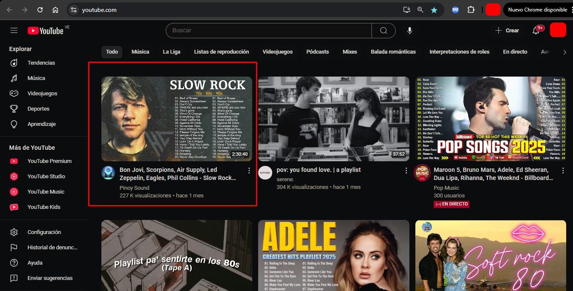Click the serene. channel avatar

pos(265,173)
